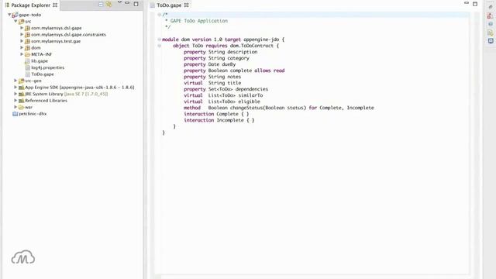Click the 'GAPE ToDo Application' comment text
The height and width of the screenshot is (279, 496).
point(199,21)
